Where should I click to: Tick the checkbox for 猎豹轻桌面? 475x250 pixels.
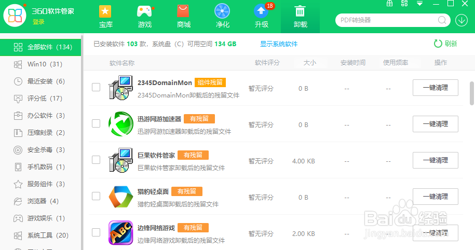[x=96, y=196]
